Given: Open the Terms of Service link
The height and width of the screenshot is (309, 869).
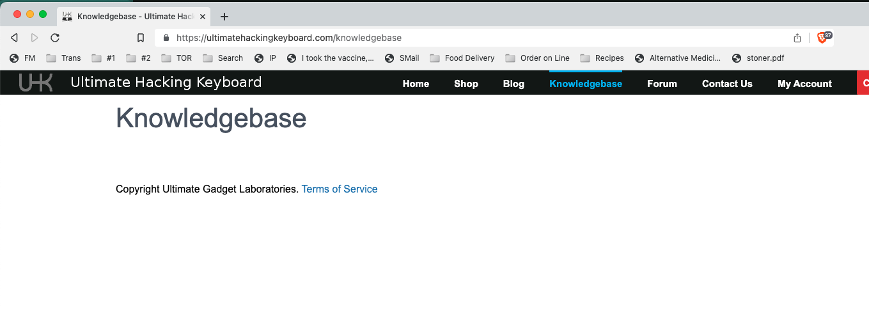Looking at the screenshot, I should (x=340, y=189).
